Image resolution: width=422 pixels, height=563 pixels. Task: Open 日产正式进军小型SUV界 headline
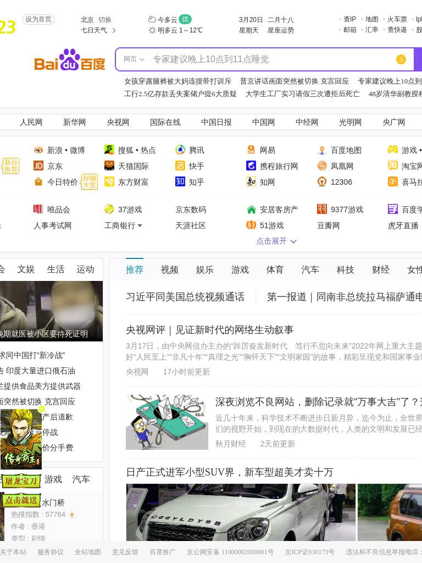tap(229, 472)
